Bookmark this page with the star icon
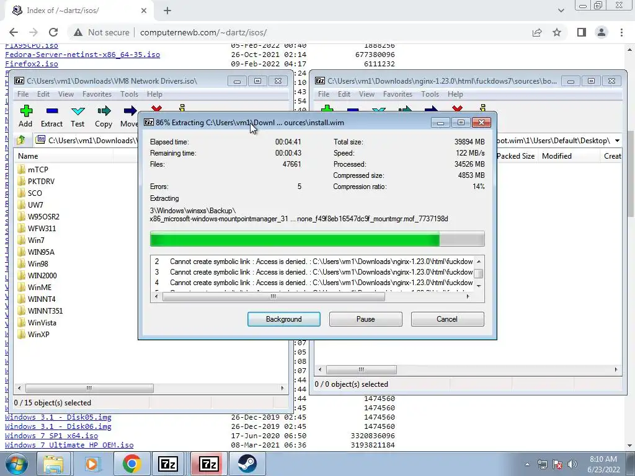Screen dimensions: 635x476 pyautogui.click(x=557, y=32)
